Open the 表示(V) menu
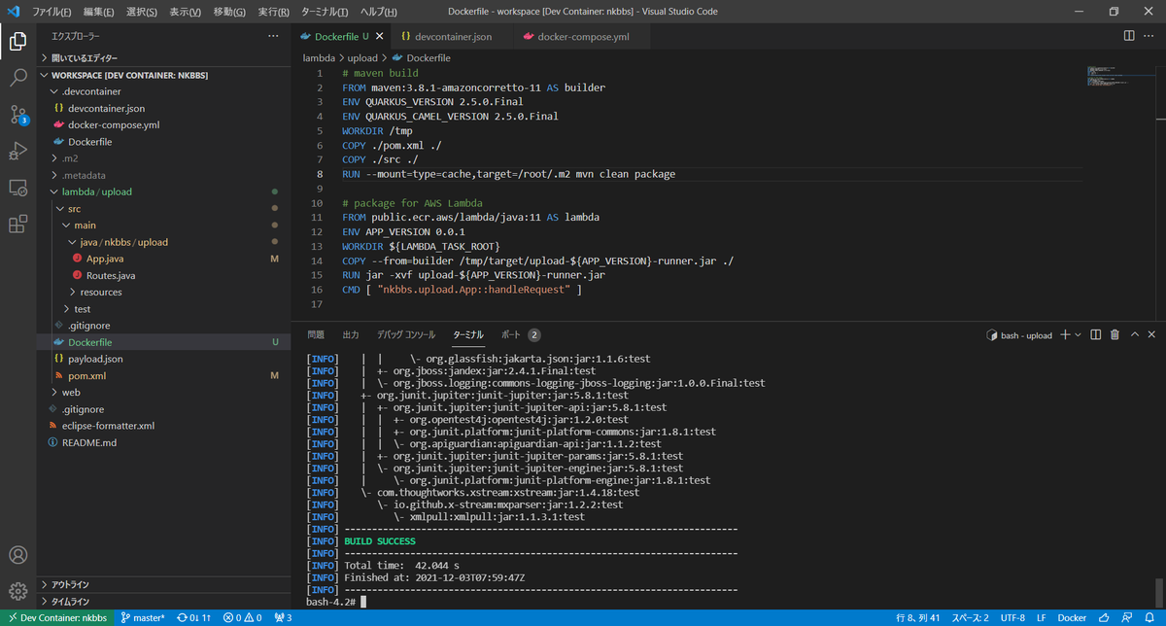The width and height of the screenshot is (1166, 626). point(185,12)
